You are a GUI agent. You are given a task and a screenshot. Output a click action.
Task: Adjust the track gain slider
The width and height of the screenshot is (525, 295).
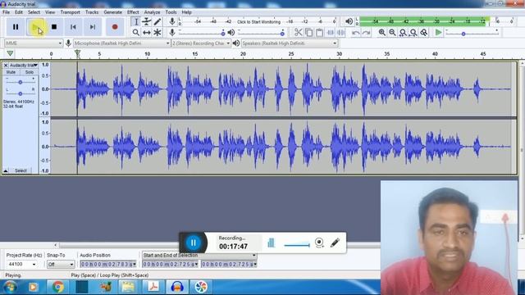click(x=20, y=82)
